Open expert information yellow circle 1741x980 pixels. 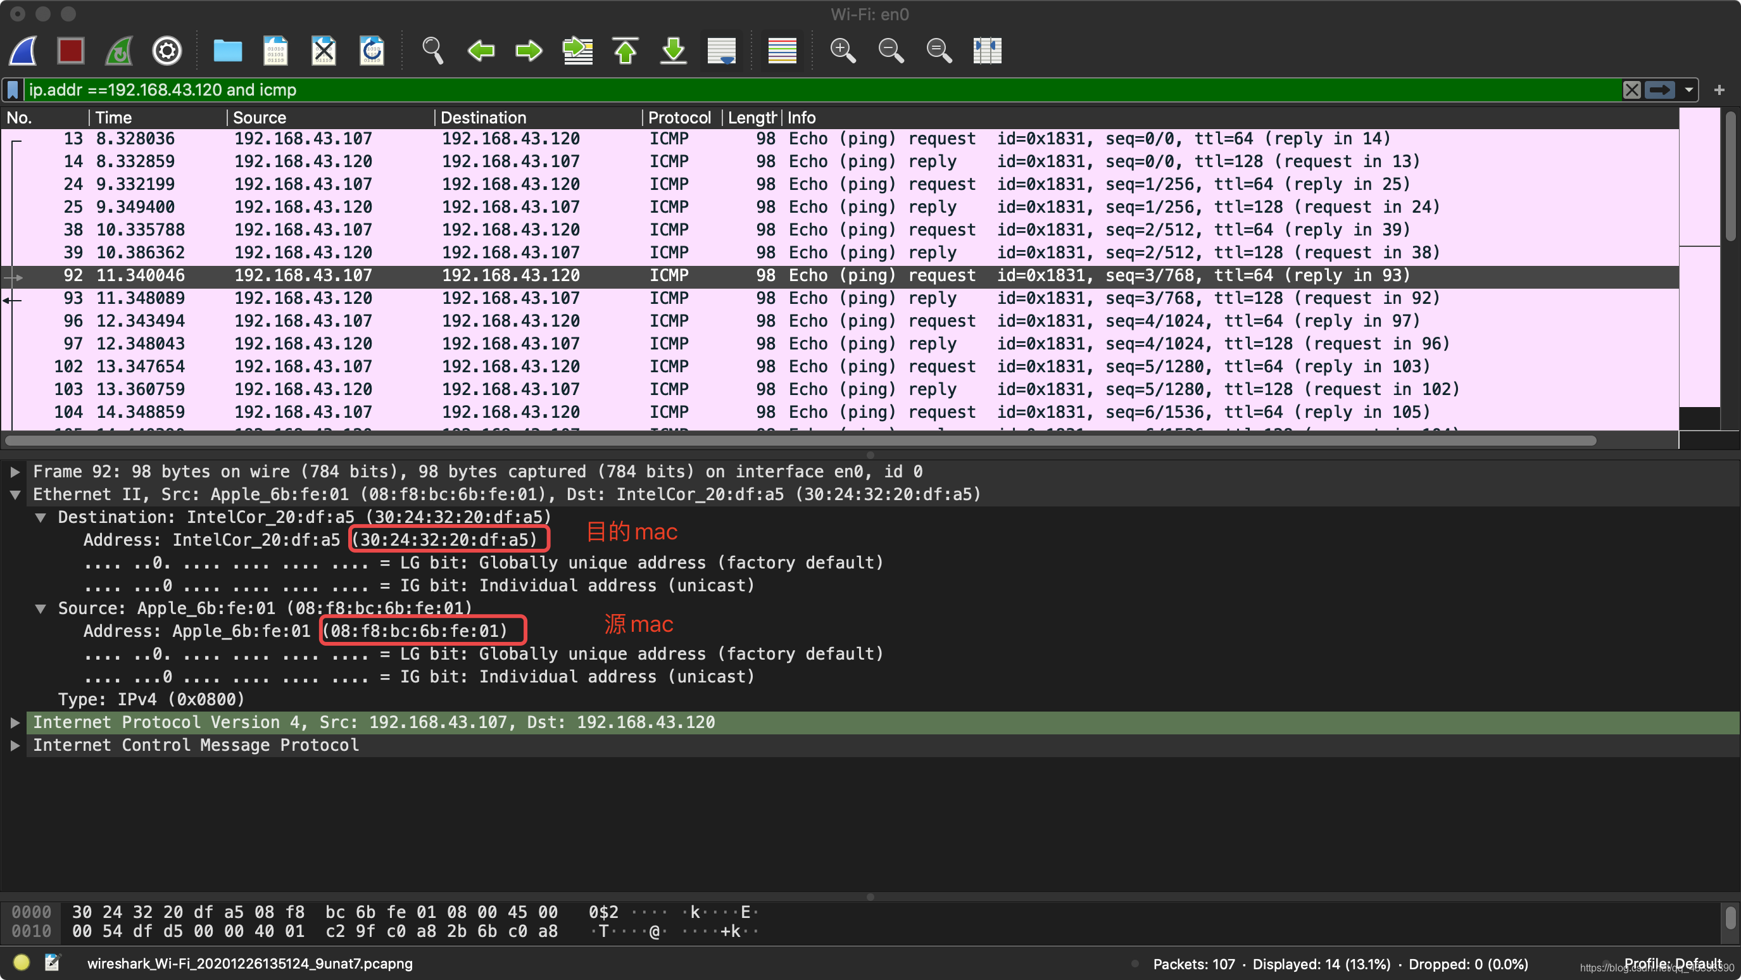[21, 962]
